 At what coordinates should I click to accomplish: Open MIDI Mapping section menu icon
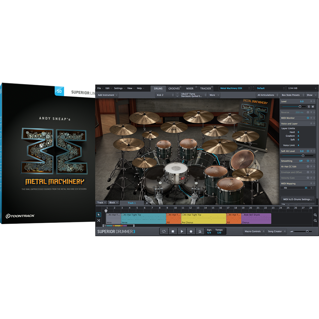tap(311, 183)
